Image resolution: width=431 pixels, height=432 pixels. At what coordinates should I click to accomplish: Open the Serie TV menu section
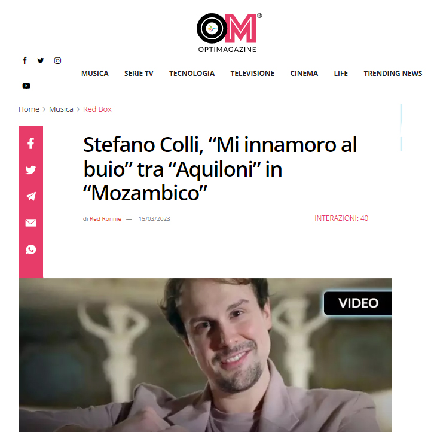[x=139, y=74]
